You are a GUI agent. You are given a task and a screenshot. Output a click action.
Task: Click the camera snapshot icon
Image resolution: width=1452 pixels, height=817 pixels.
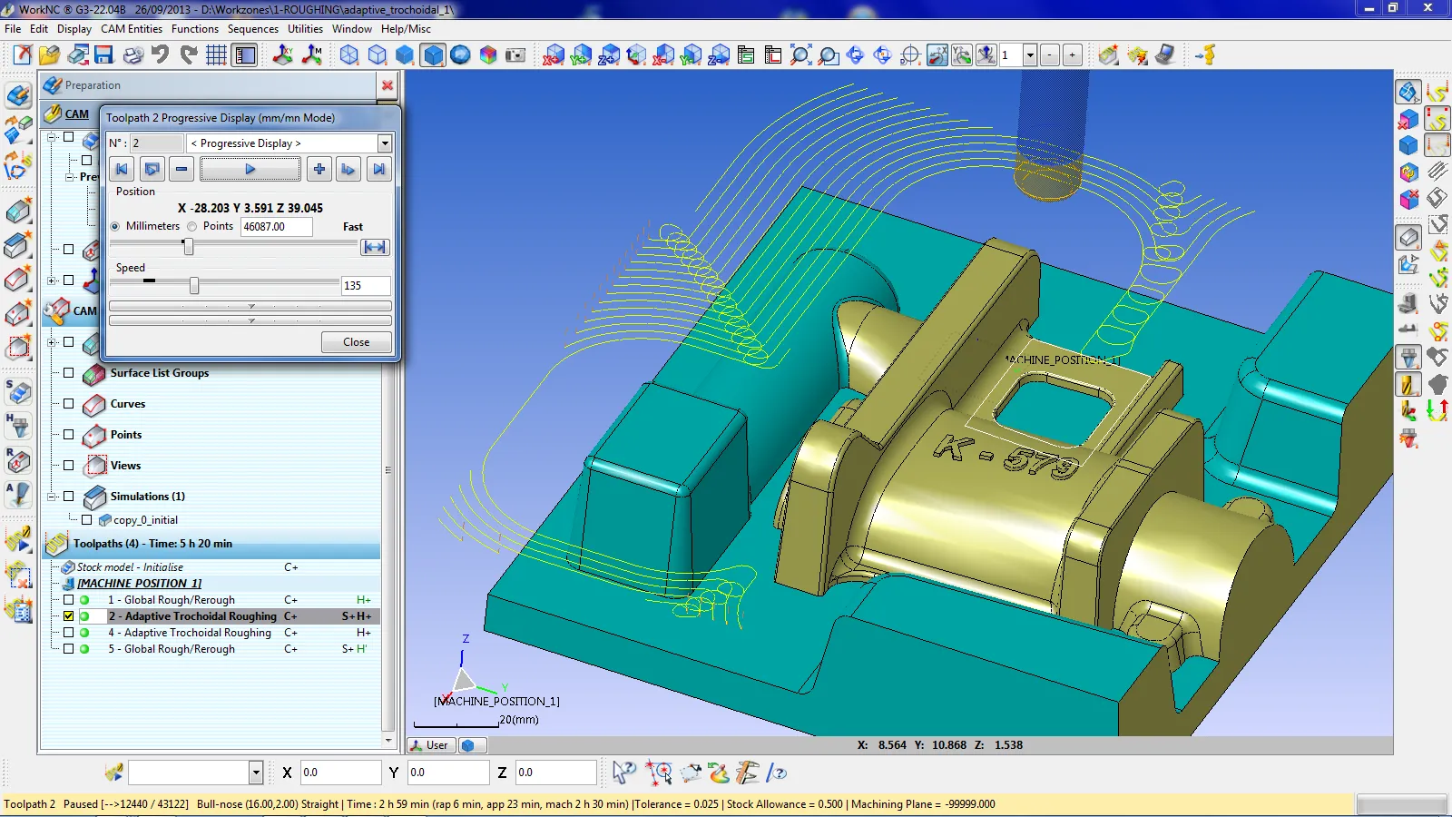pyautogui.click(x=515, y=55)
